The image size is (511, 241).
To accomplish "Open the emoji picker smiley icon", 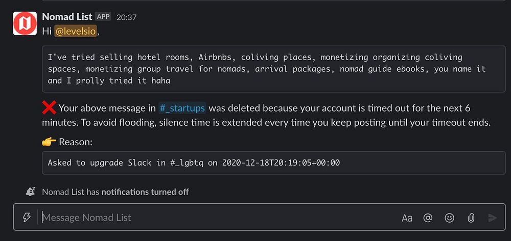I will pos(450,218).
